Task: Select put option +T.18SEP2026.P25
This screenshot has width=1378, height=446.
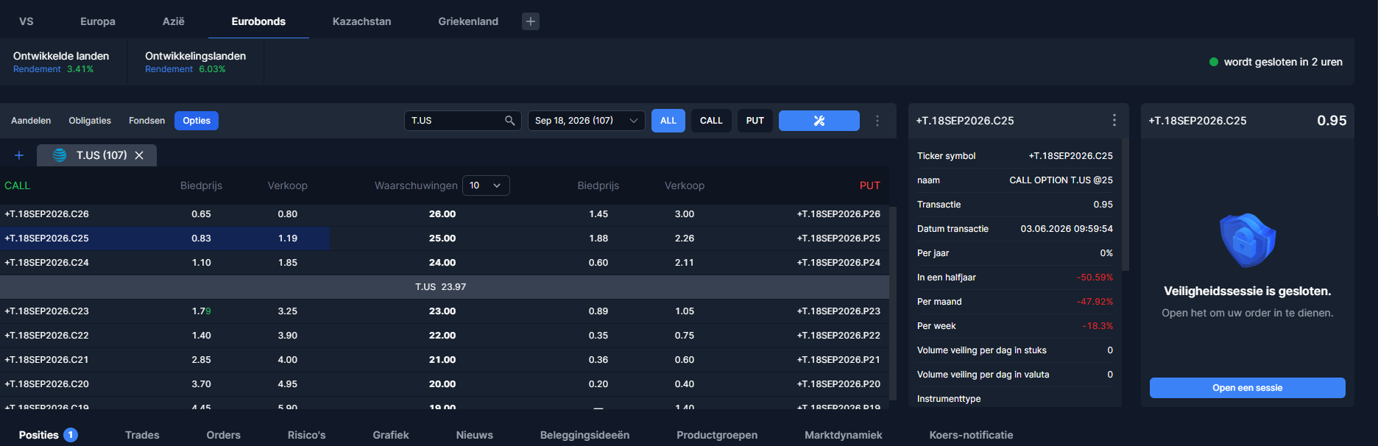Action: 838,238
